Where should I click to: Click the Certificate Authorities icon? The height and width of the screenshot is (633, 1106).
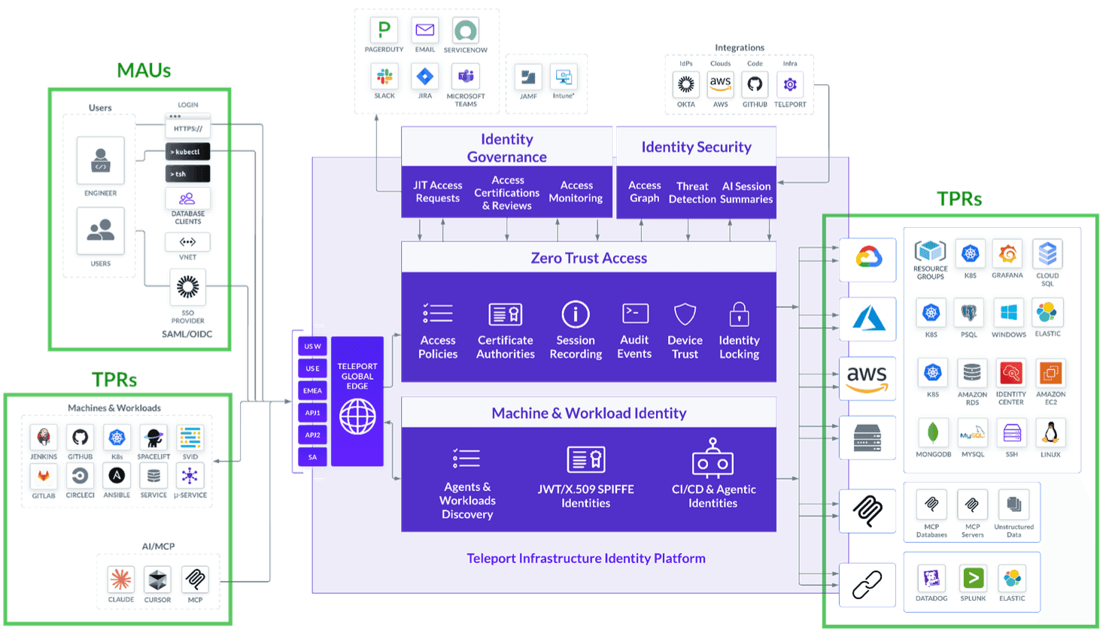[x=505, y=313]
